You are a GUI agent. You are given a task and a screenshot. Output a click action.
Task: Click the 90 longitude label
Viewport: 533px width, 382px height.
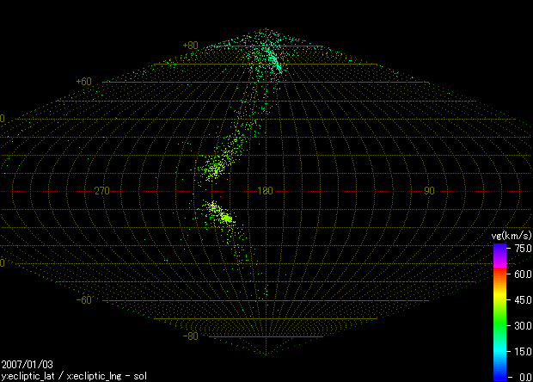429,190
